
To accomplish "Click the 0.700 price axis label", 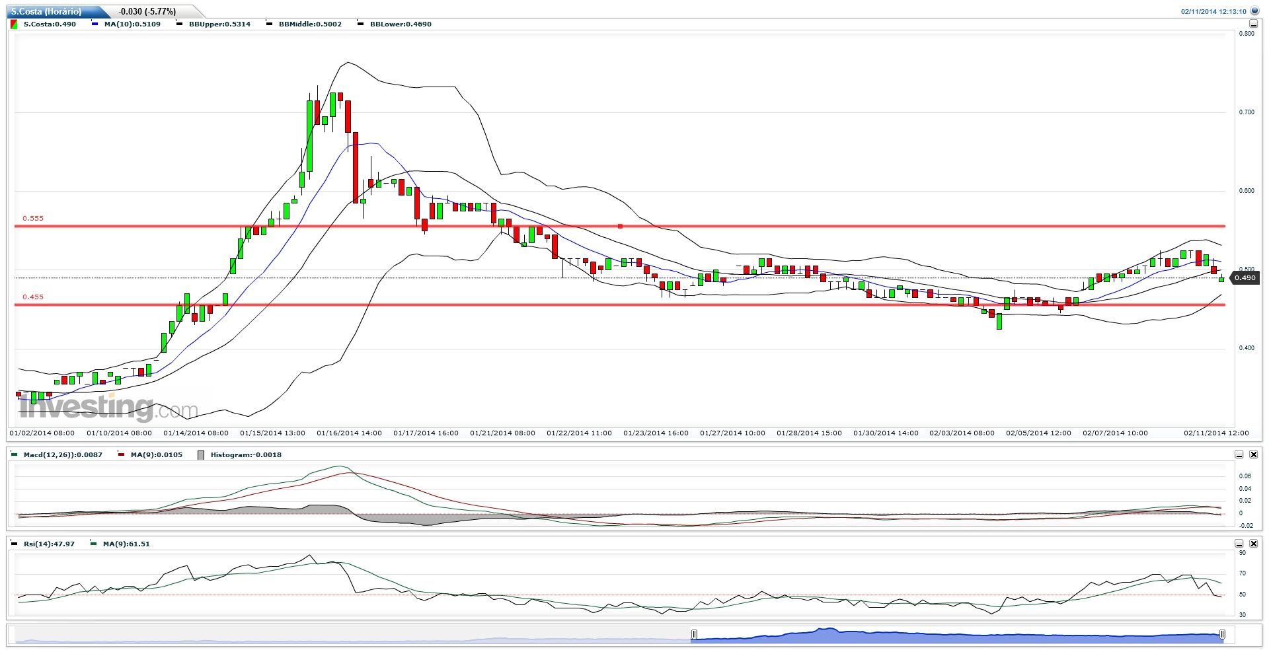I will (1247, 112).
